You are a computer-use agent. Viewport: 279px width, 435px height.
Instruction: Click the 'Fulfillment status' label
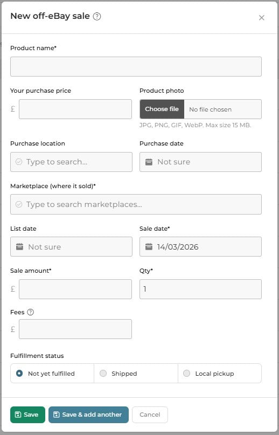(37, 356)
